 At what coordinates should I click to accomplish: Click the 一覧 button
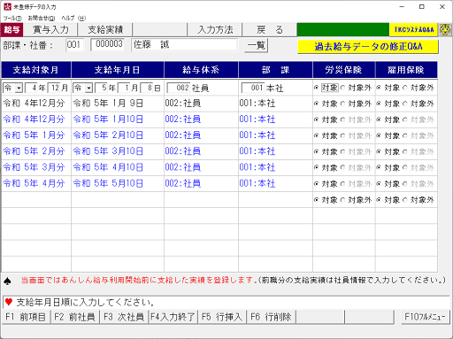256,45
